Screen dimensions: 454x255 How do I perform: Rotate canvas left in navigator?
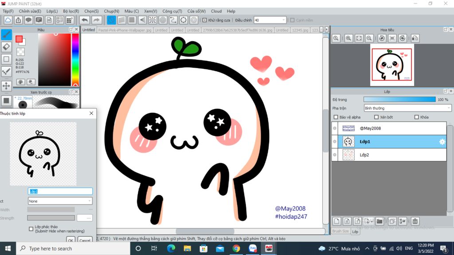pos(382,38)
